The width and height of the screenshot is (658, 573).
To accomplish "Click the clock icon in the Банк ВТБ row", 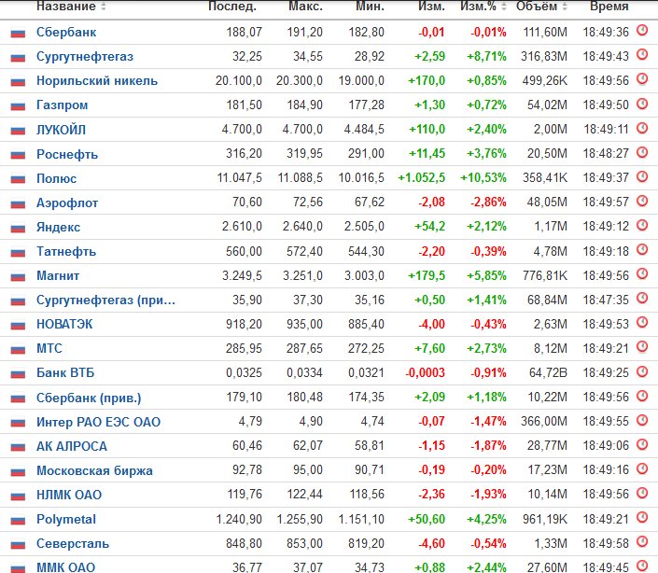I will pos(642,371).
